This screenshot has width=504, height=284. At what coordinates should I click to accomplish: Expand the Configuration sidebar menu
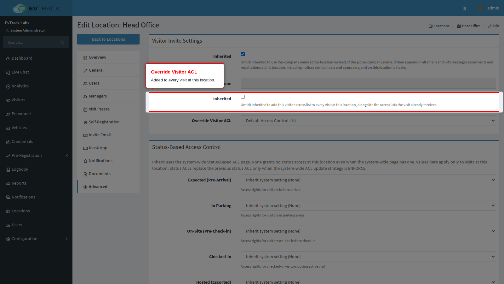[36, 239]
